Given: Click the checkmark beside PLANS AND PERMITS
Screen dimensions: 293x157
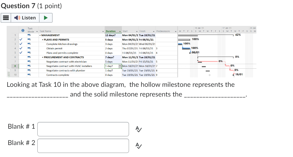Looking at the screenshot, I should click(x=21, y=40).
